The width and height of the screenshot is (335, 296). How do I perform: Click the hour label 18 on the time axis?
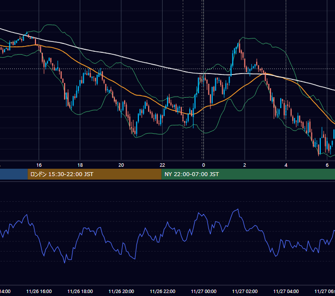pyautogui.click(x=80, y=165)
